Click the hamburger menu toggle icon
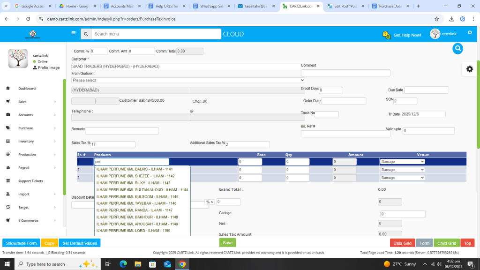 (73, 33)
